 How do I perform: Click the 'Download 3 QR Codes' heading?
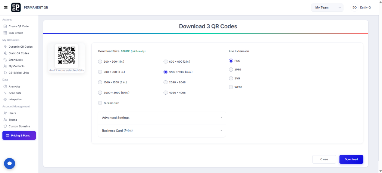coord(208,26)
